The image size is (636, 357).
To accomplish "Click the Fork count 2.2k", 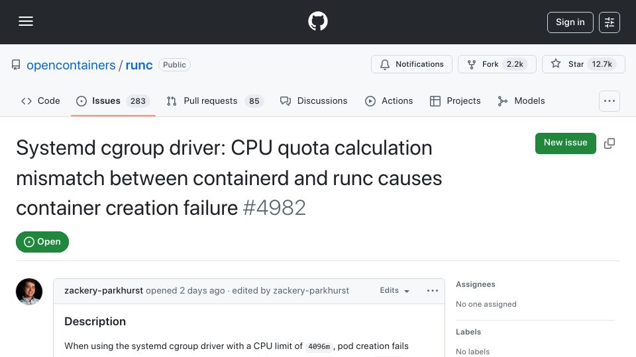I will [515, 64].
